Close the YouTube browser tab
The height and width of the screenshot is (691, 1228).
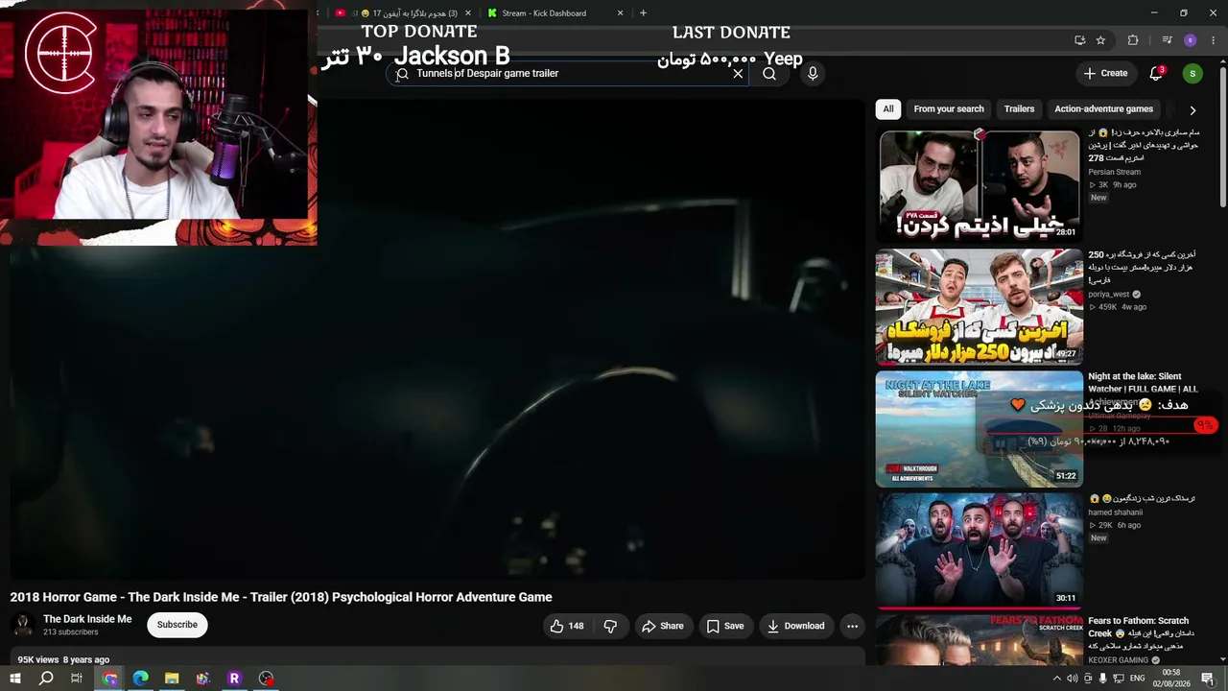click(x=467, y=13)
